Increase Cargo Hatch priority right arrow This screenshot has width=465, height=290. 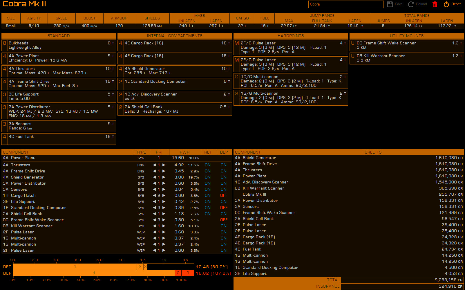(164, 195)
